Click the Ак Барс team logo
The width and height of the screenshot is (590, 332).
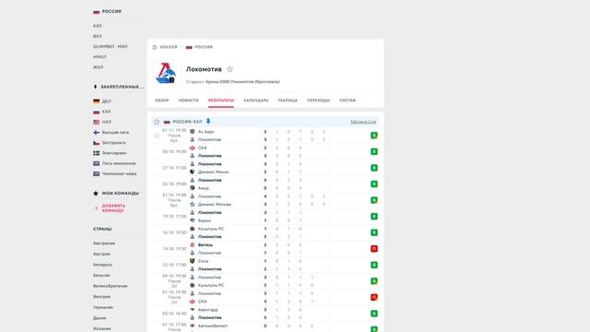tap(193, 132)
